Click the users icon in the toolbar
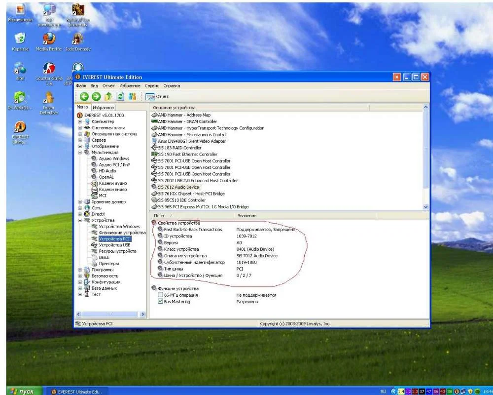Screen dimensions: 493x395 [132, 97]
